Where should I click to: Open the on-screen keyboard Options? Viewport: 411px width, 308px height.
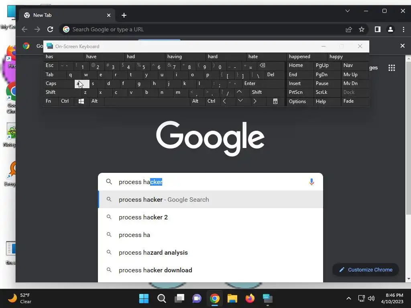tap(300, 101)
